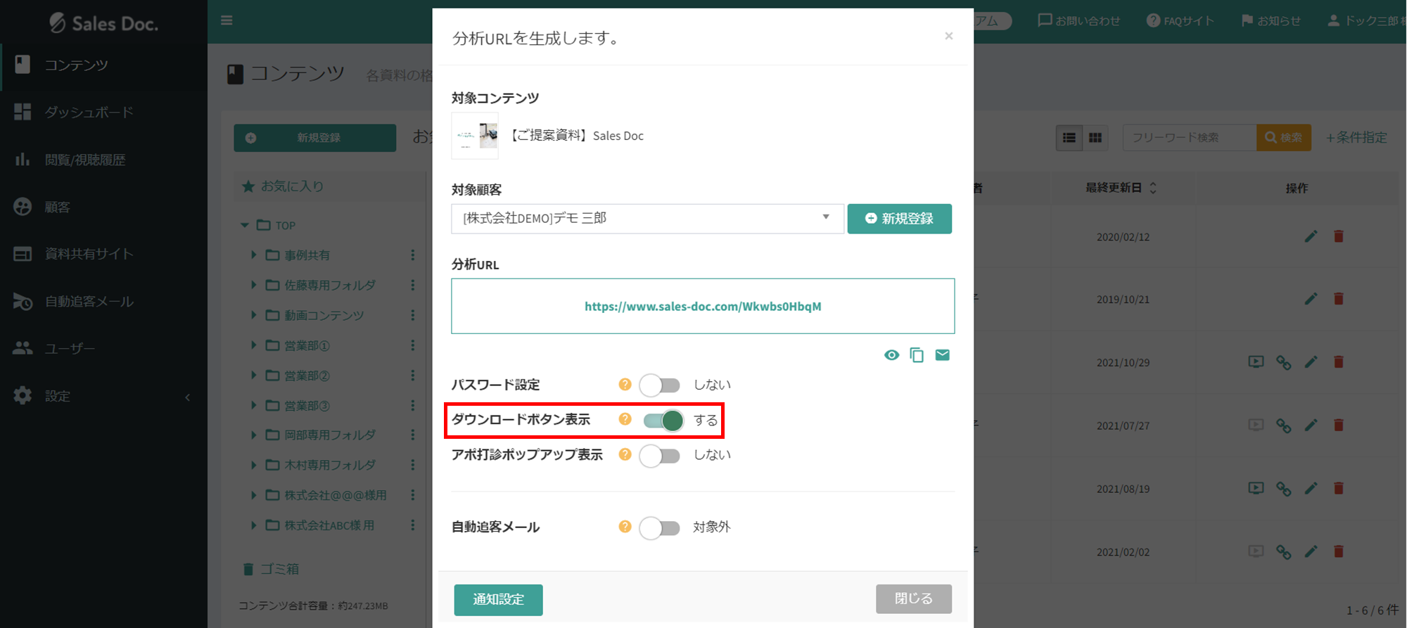Close the dialog with the X

949,36
